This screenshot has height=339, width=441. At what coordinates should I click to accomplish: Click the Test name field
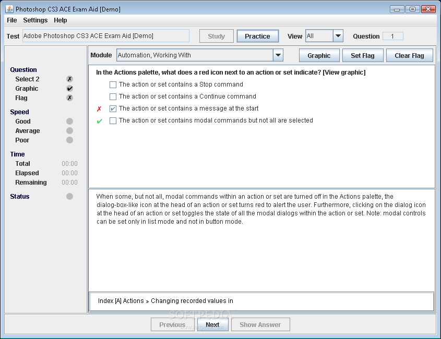click(x=106, y=36)
